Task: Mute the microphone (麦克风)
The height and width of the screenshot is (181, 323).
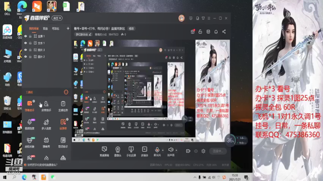Action: click(x=157, y=152)
